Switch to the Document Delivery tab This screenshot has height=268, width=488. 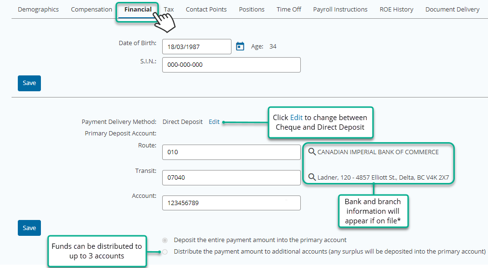pyautogui.click(x=452, y=9)
